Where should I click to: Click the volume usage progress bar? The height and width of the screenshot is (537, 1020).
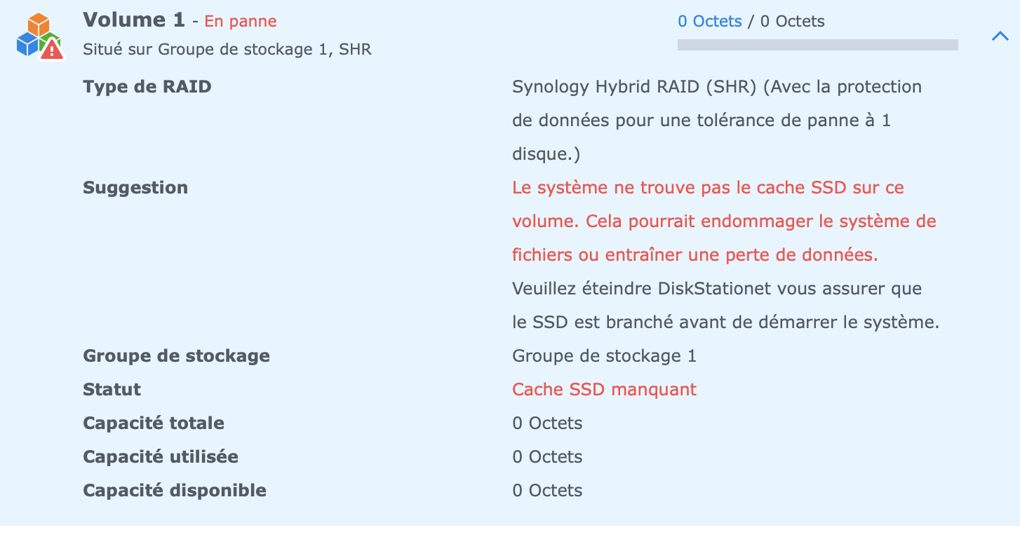coord(817,45)
